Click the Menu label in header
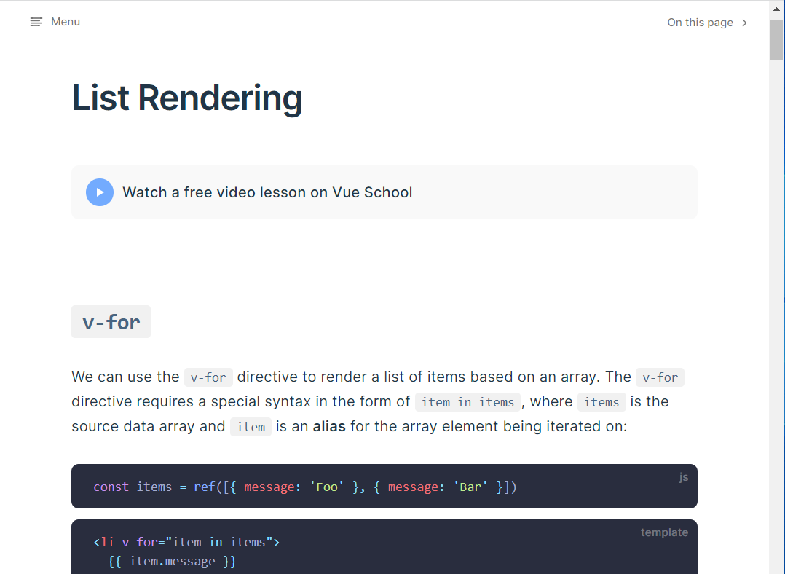785x574 pixels. tap(66, 22)
